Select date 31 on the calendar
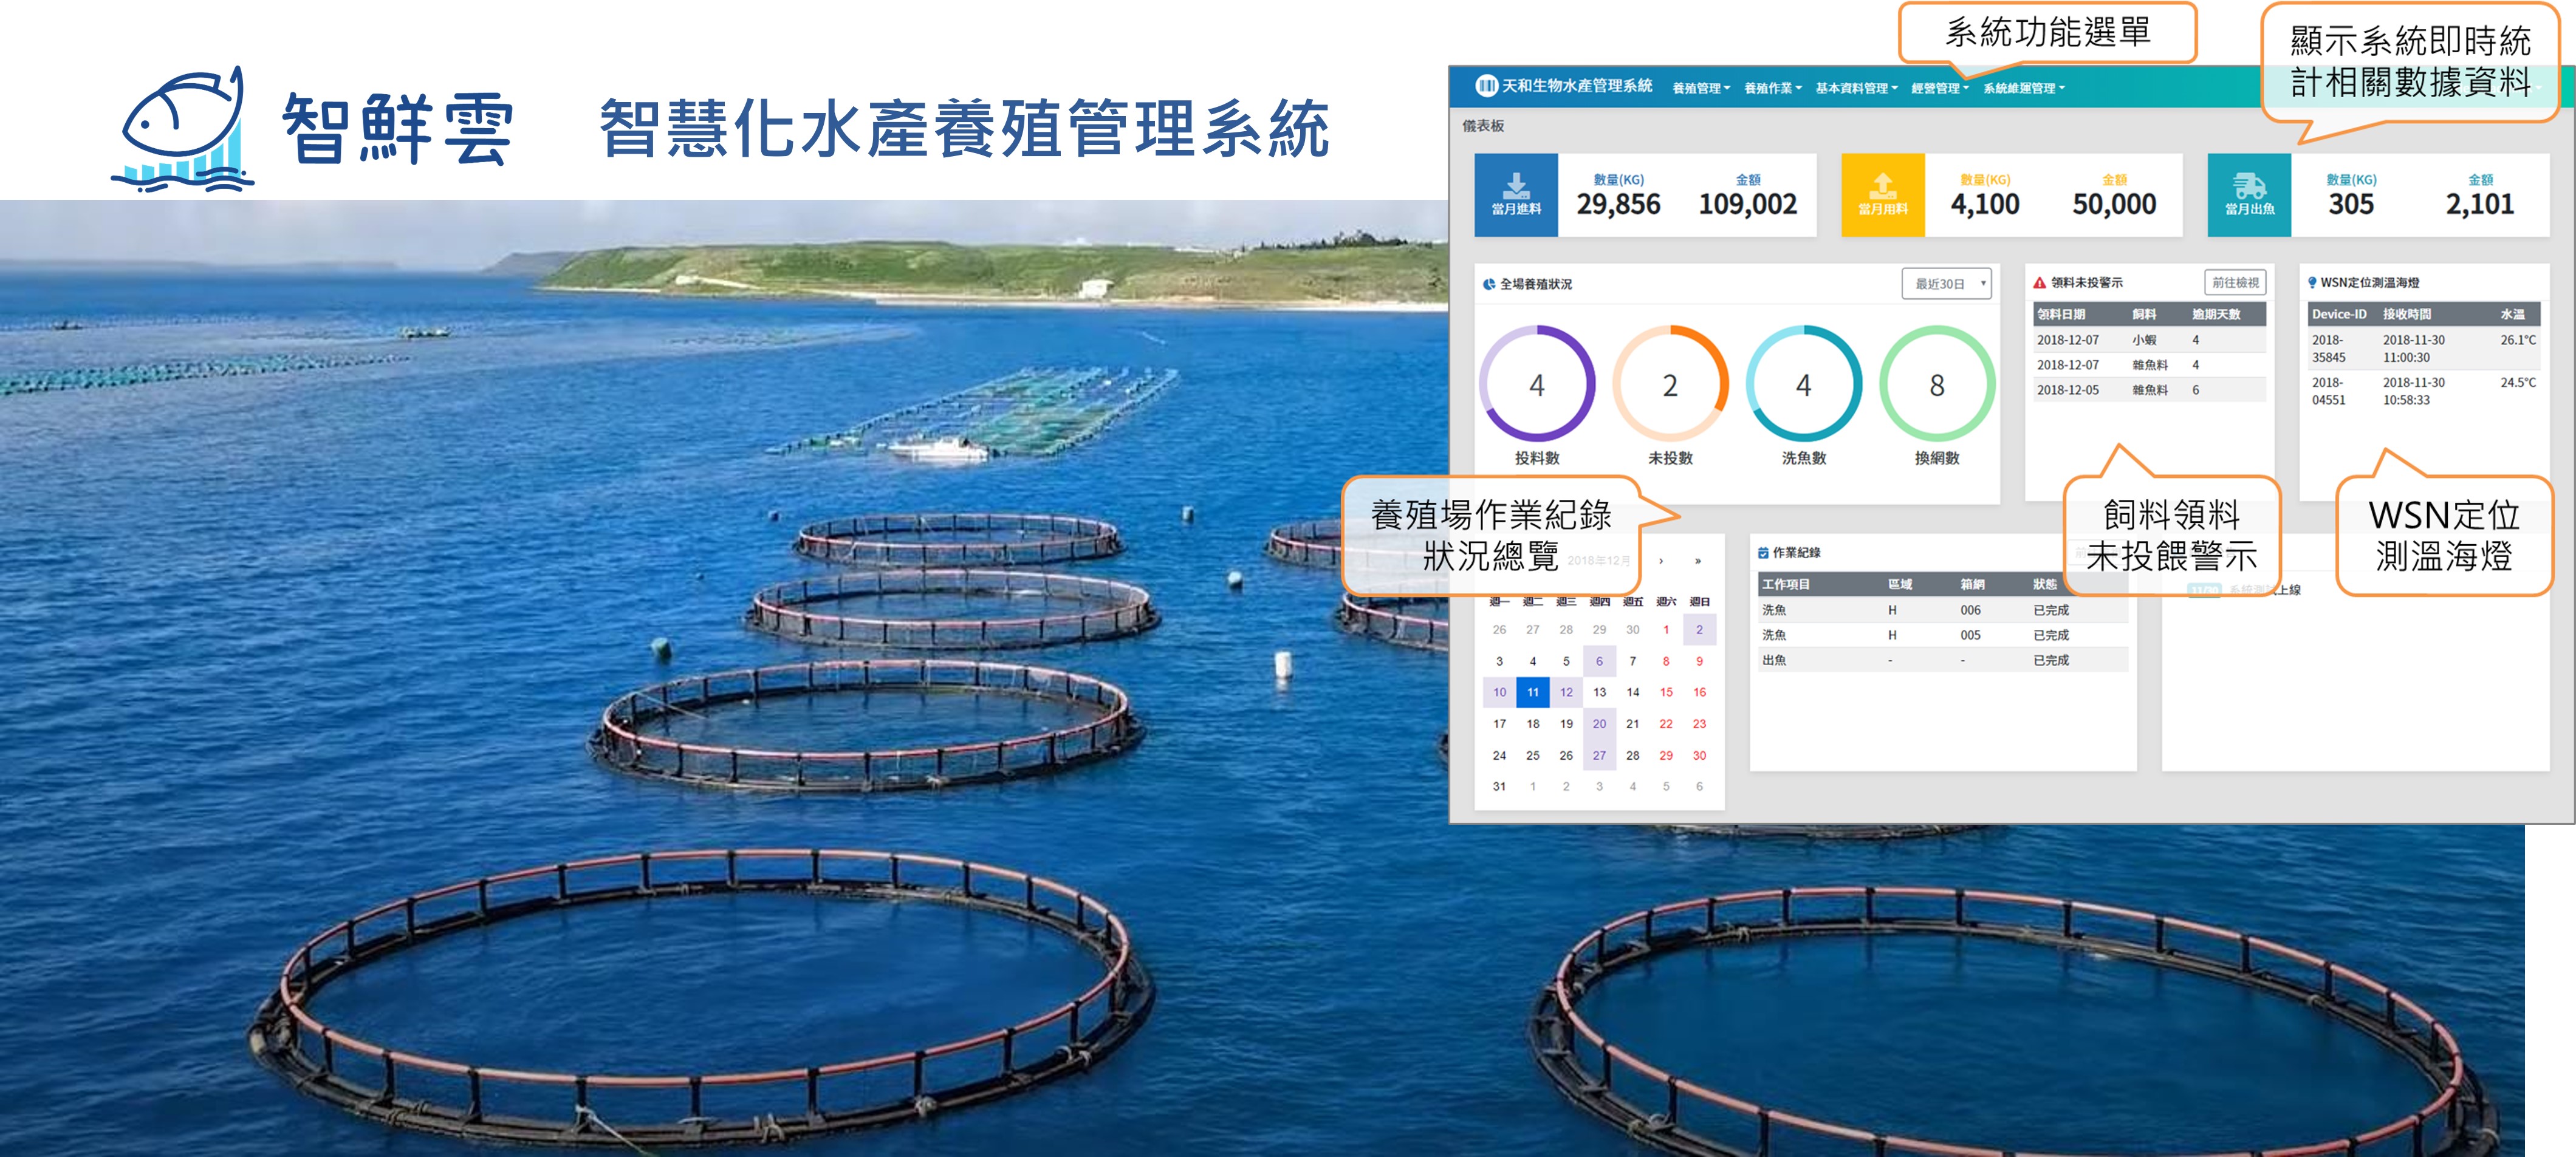Image resolution: width=2576 pixels, height=1157 pixels. point(1499,787)
